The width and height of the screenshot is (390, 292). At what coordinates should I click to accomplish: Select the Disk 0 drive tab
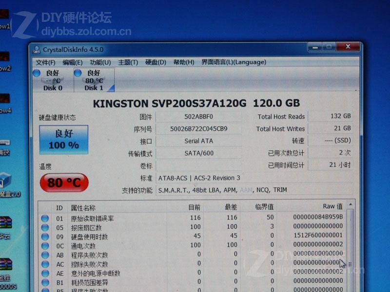(x=53, y=80)
